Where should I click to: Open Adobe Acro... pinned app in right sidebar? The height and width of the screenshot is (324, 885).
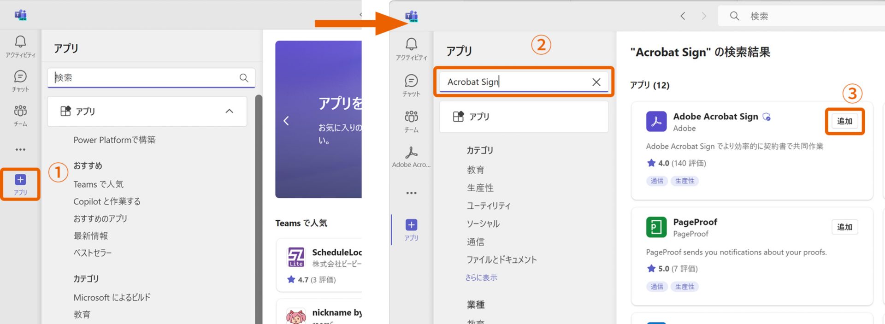click(x=411, y=157)
